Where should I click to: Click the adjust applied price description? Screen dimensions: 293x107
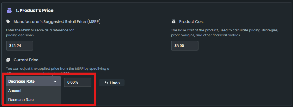click(x=58, y=71)
